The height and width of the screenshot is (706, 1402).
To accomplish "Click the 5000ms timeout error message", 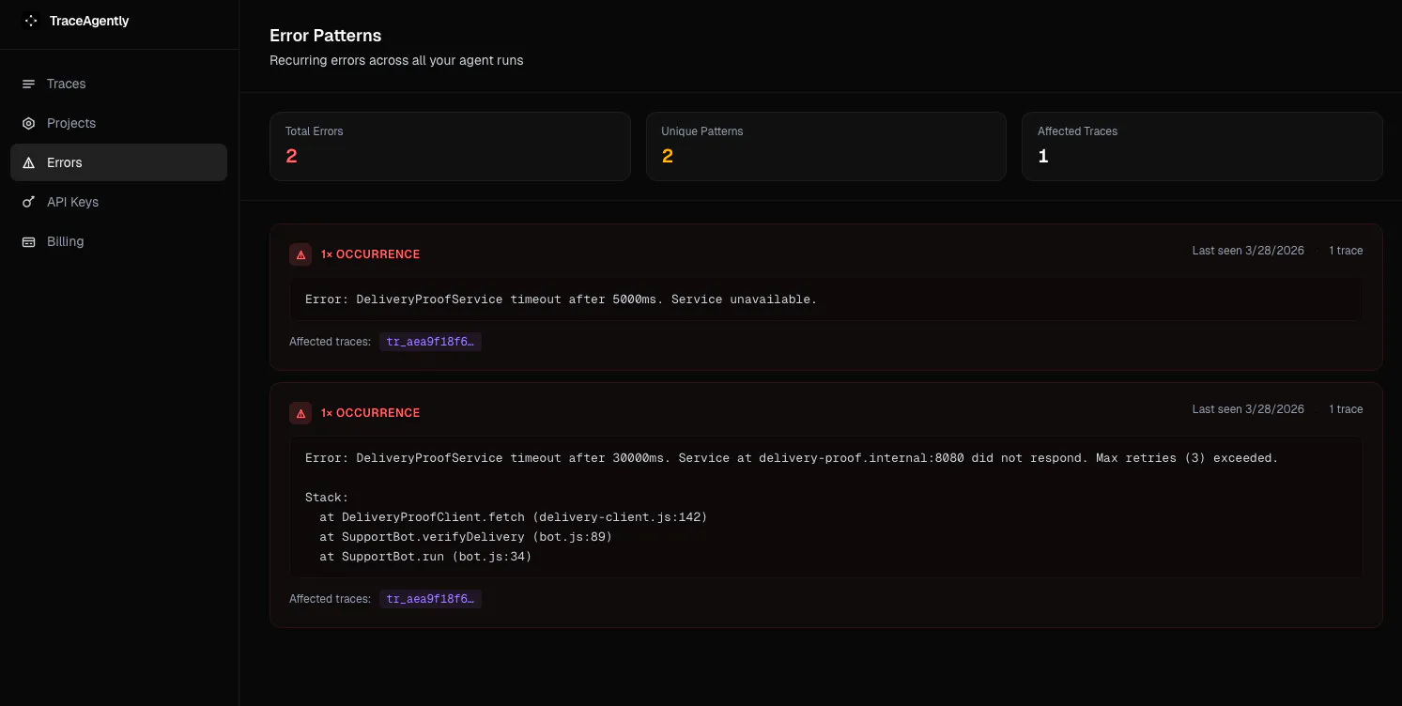I will (561, 299).
